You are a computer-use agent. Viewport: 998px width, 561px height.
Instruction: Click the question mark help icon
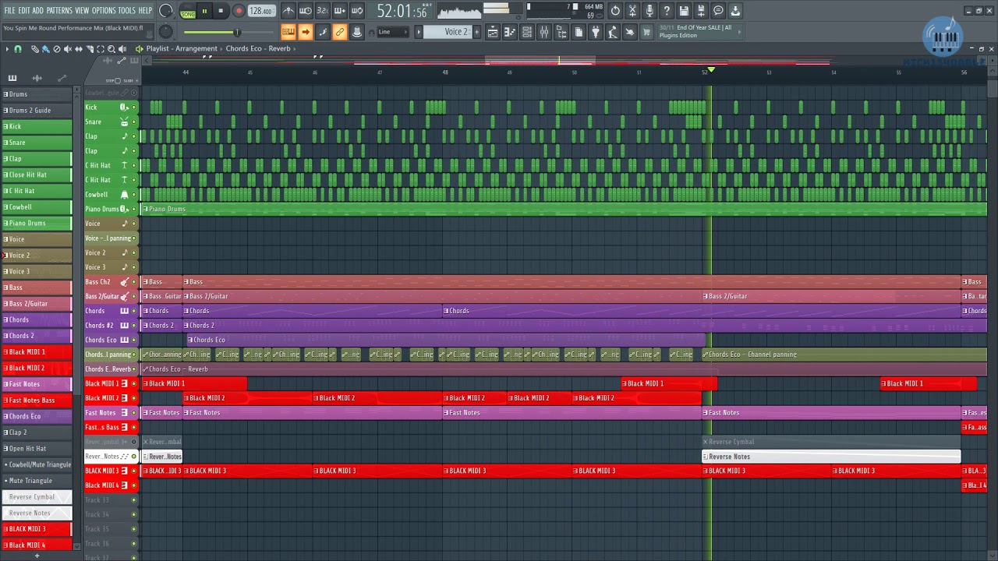pos(667,11)
